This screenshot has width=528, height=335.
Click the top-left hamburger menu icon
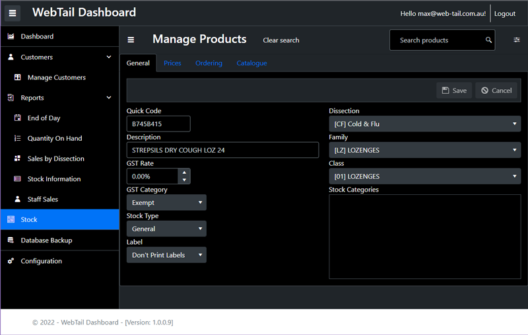[x=13, y=13]
